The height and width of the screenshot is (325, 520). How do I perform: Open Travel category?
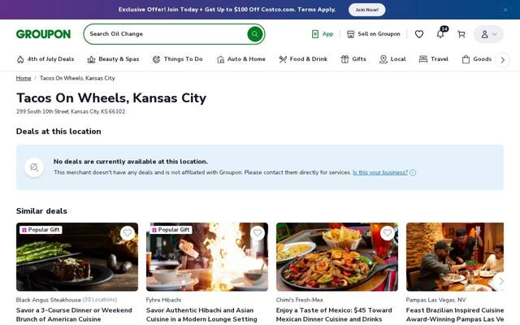[x=433, y=59]
